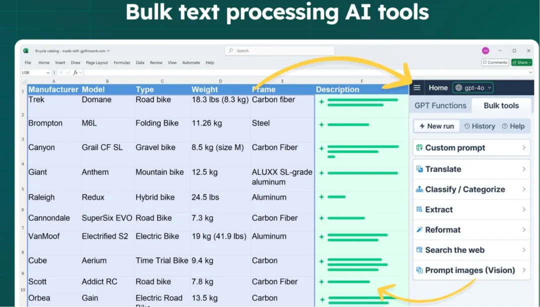Click the Search the web icon

[x=419, y=250]
